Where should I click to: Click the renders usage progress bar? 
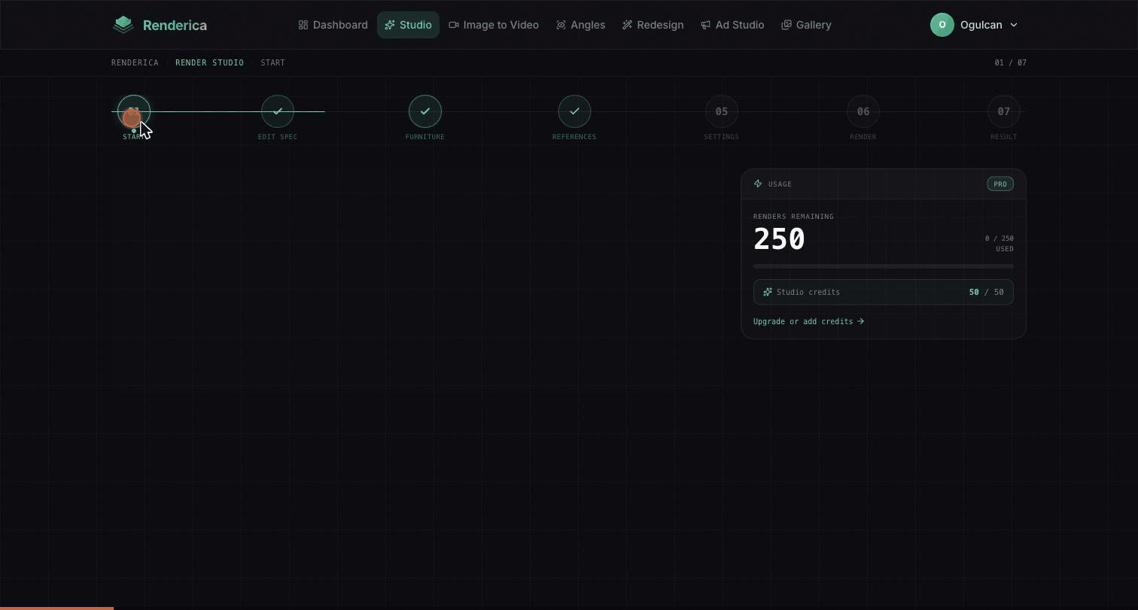884,266
